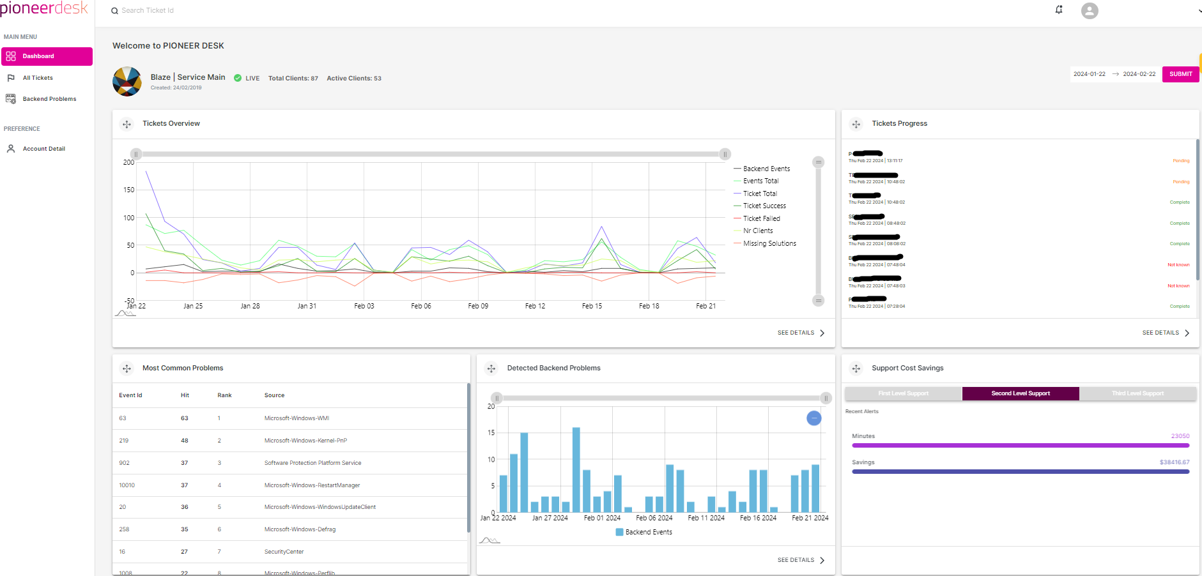This screenshot has width=1202, height=576.
Task: Select Microsoft-Windows-WindowsUpdateClient row
Action: (x=289, y=507)
